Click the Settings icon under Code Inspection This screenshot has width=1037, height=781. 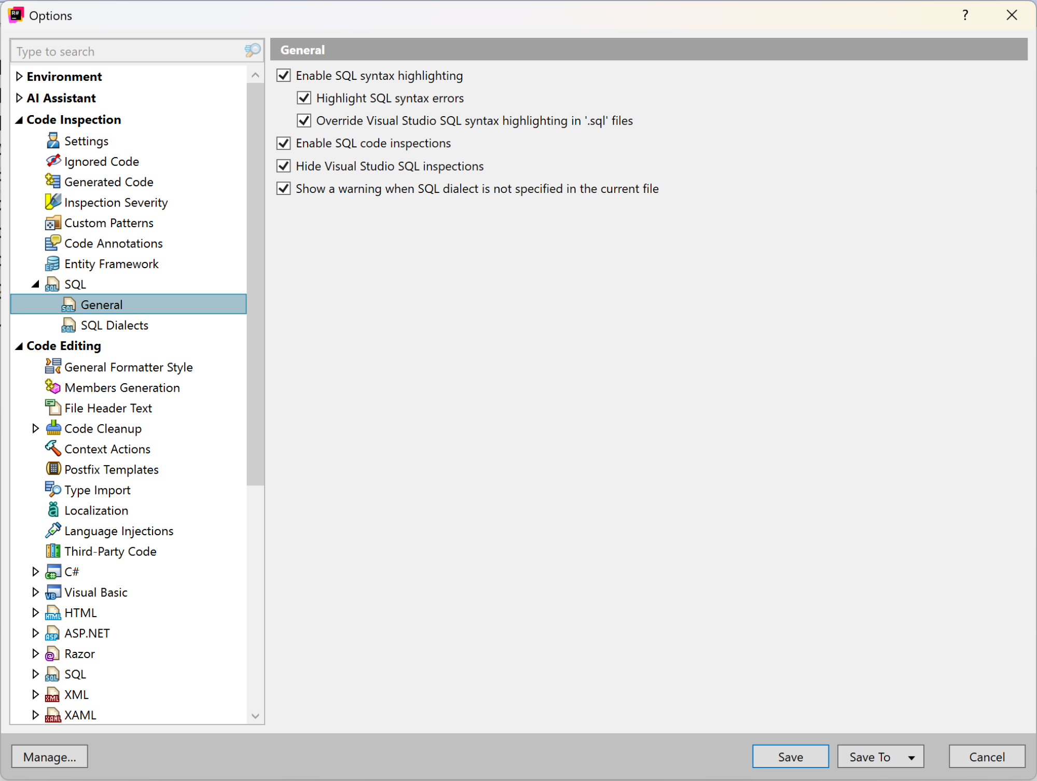coord(53,141)
